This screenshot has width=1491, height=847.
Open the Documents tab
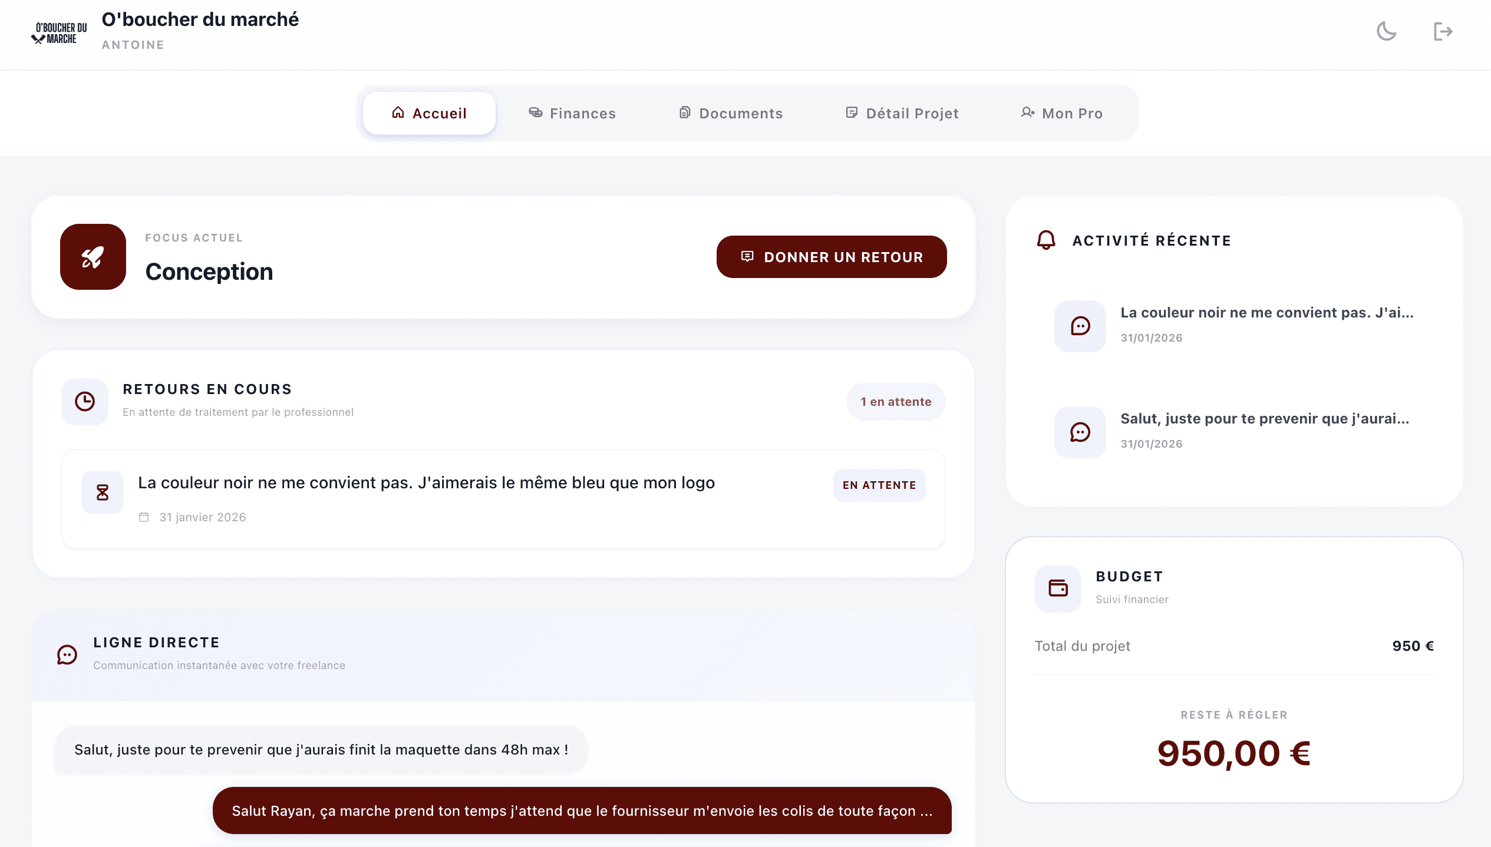point(731,113)
